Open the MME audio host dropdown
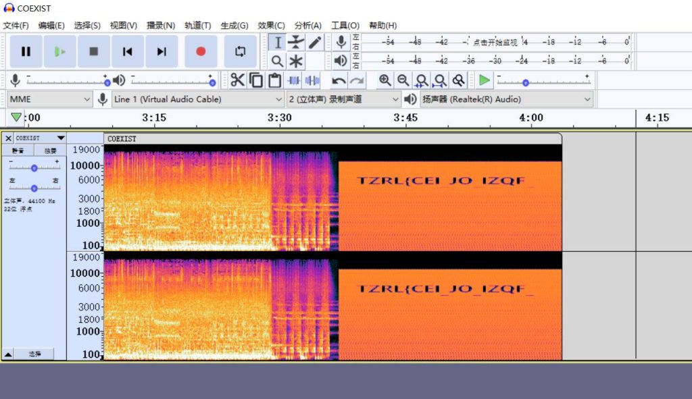The height and width of the screenshot is (399, 692). point(50,99)
